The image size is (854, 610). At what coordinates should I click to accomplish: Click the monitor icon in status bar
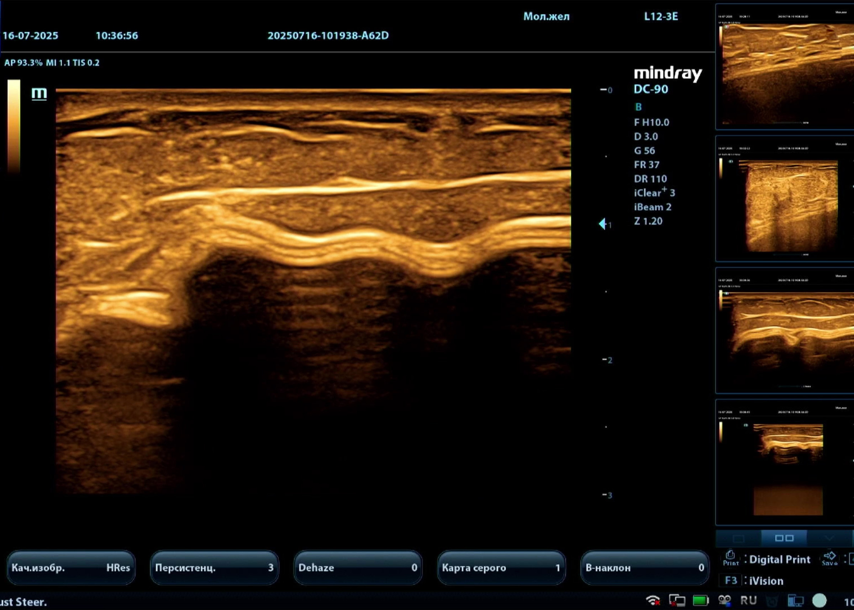(795, 600)
